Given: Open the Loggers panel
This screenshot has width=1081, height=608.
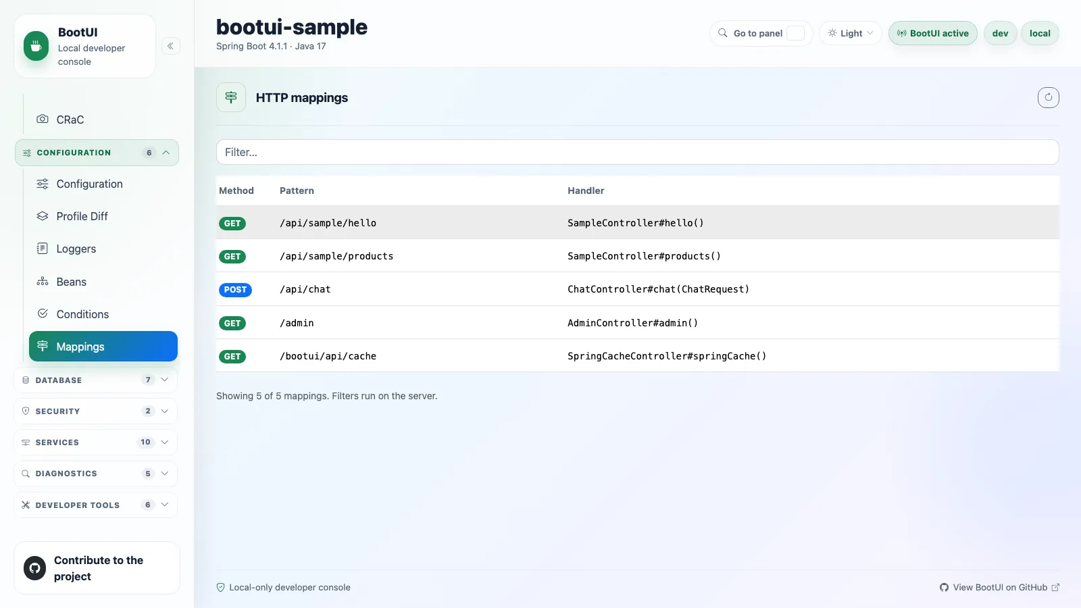Looking at the screenshot, I should [103, 249].
